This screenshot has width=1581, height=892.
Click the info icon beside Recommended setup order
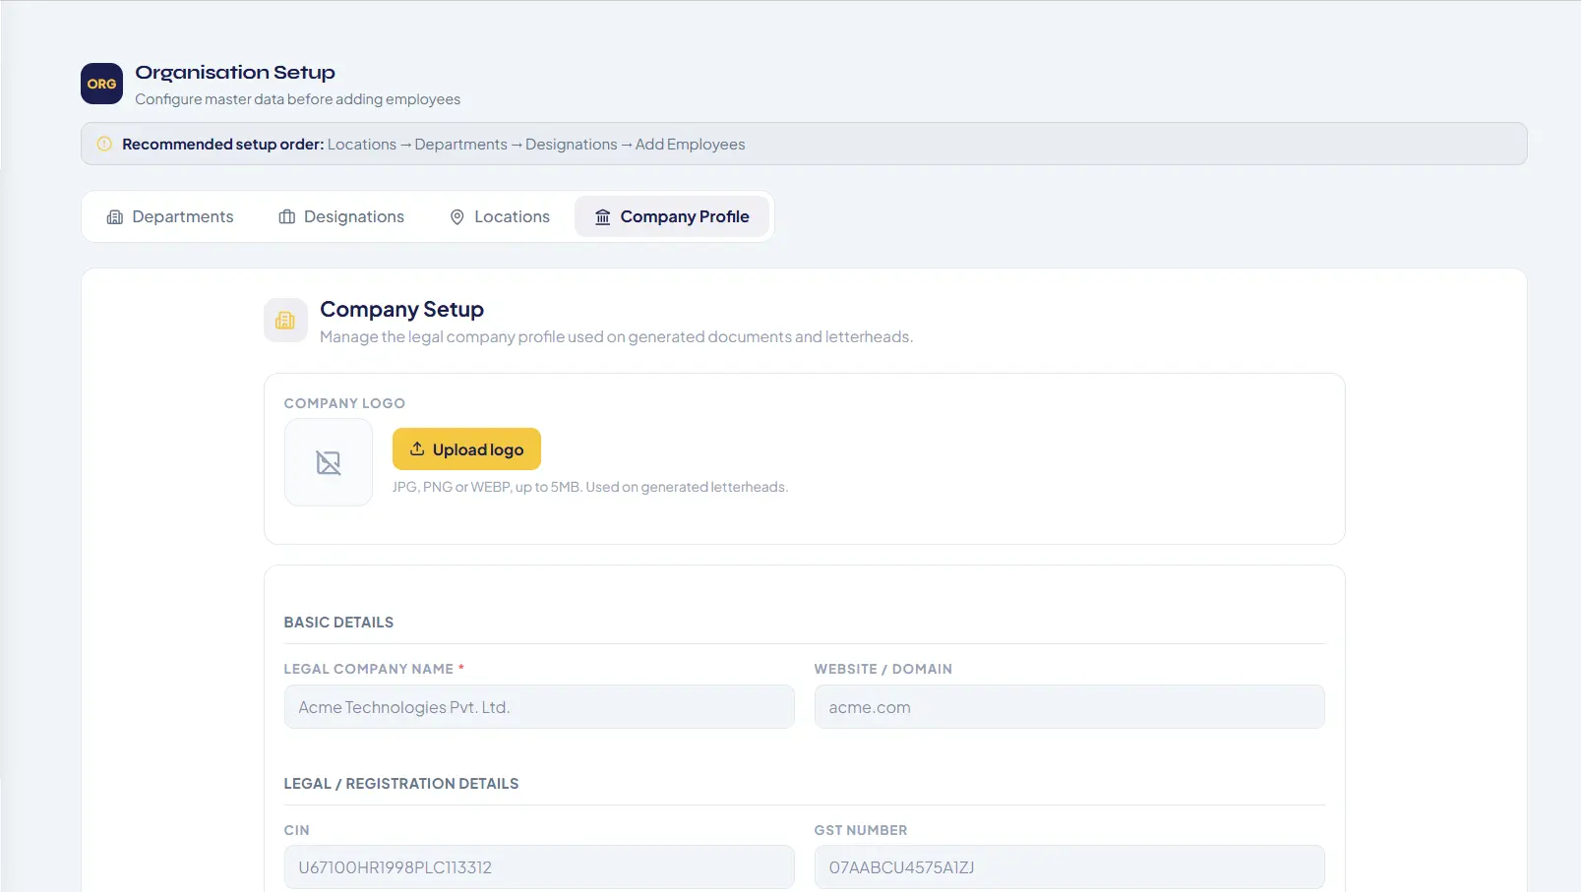tap(104, 144)
